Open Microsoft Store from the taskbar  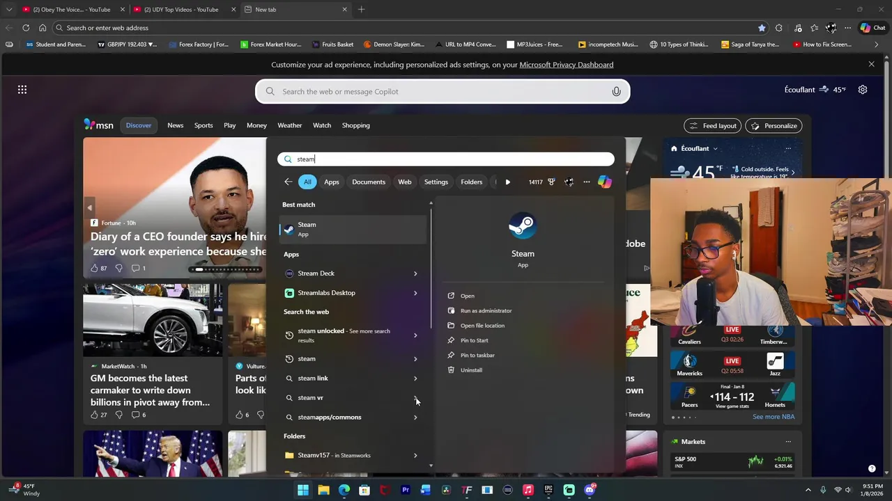364,490
